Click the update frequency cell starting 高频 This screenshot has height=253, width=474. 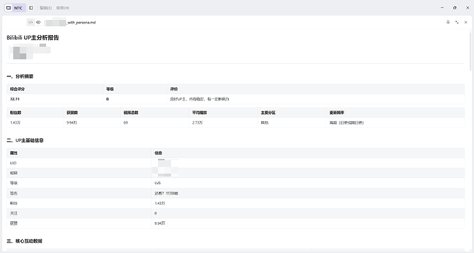click(346, 123)
